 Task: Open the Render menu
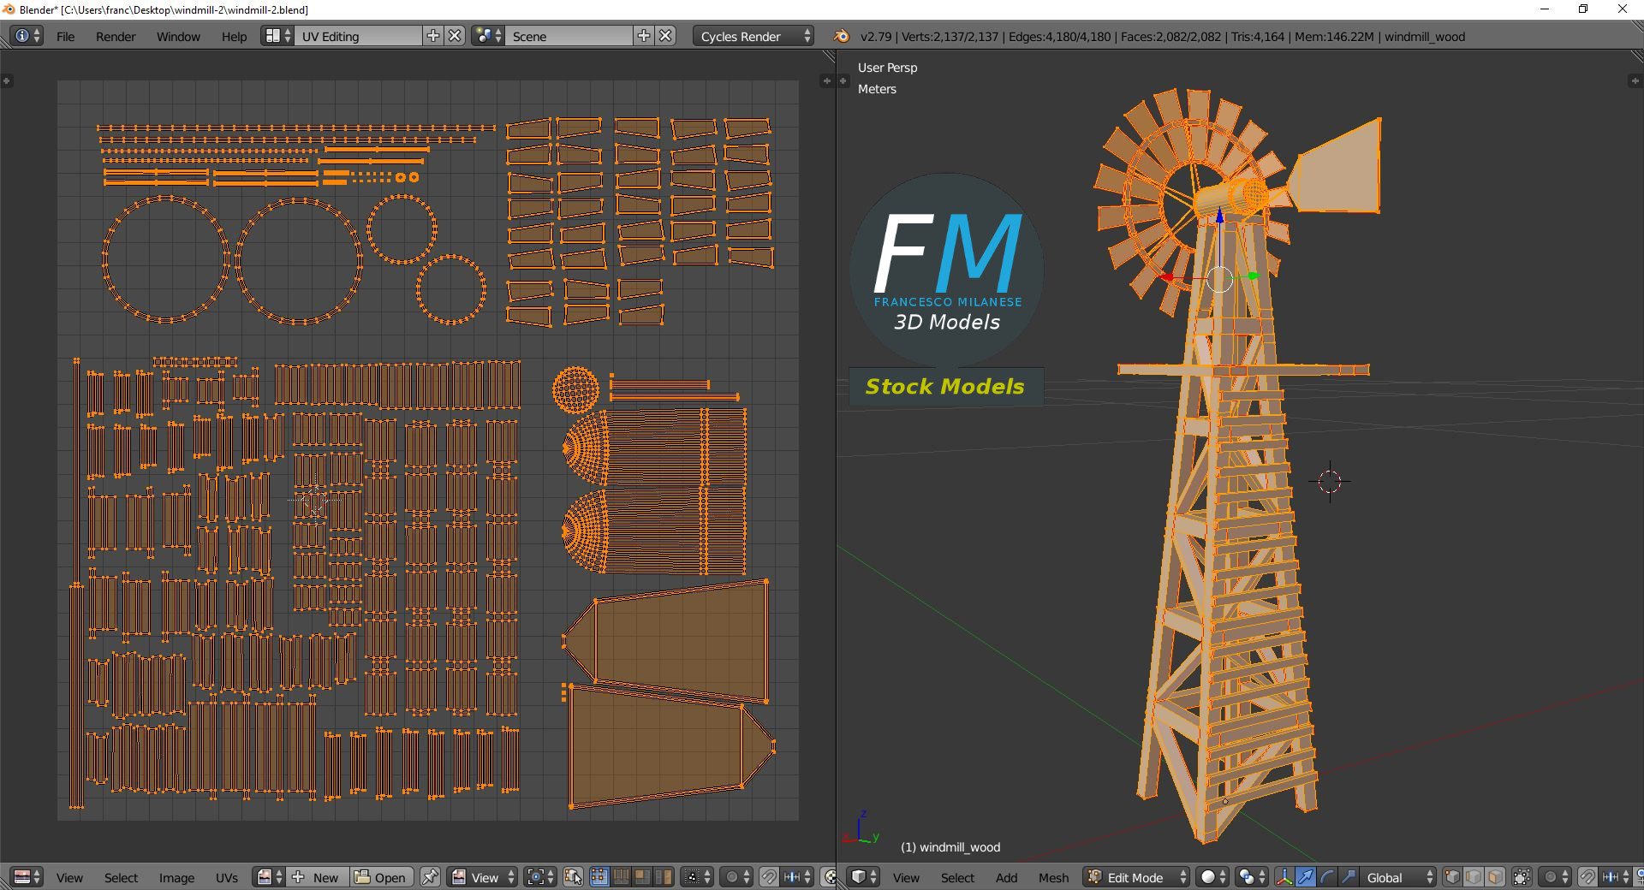click(116, 36)
